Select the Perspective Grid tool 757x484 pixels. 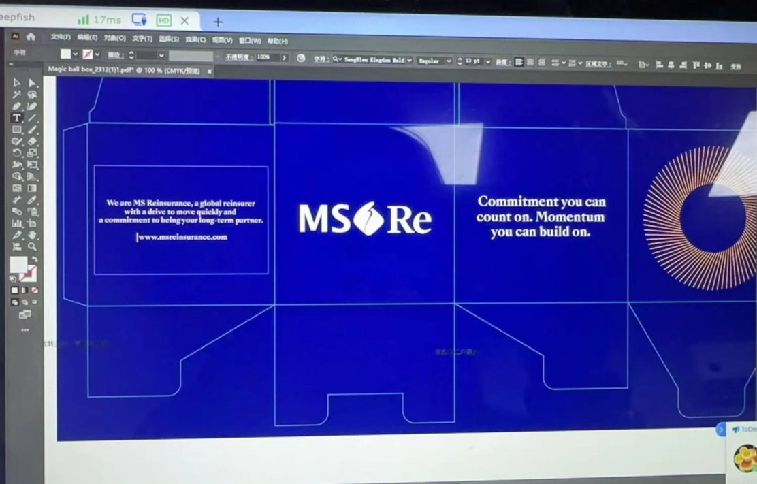(32, 176)
